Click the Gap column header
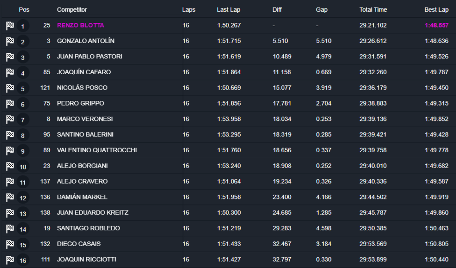Screen dimensions: 456x268 pyautogui.click(x=321, y=10)
